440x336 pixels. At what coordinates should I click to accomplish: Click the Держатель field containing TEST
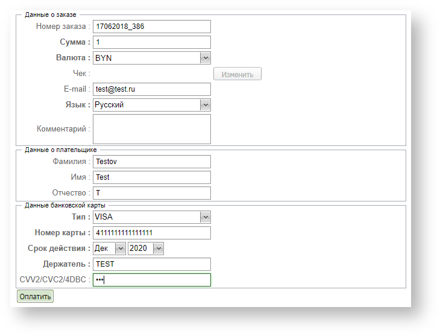tap(151, 264)
